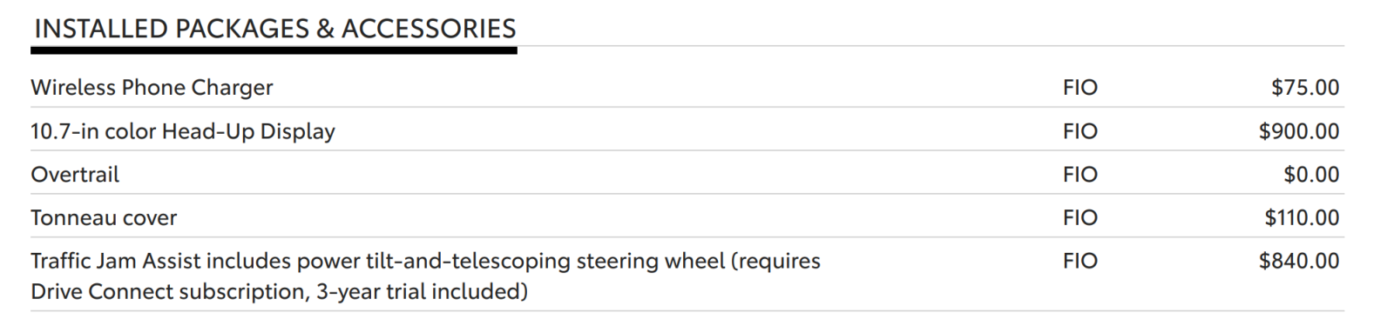Click the Tonneau cover item text
Screen dimensions: 1394x319
104,217
